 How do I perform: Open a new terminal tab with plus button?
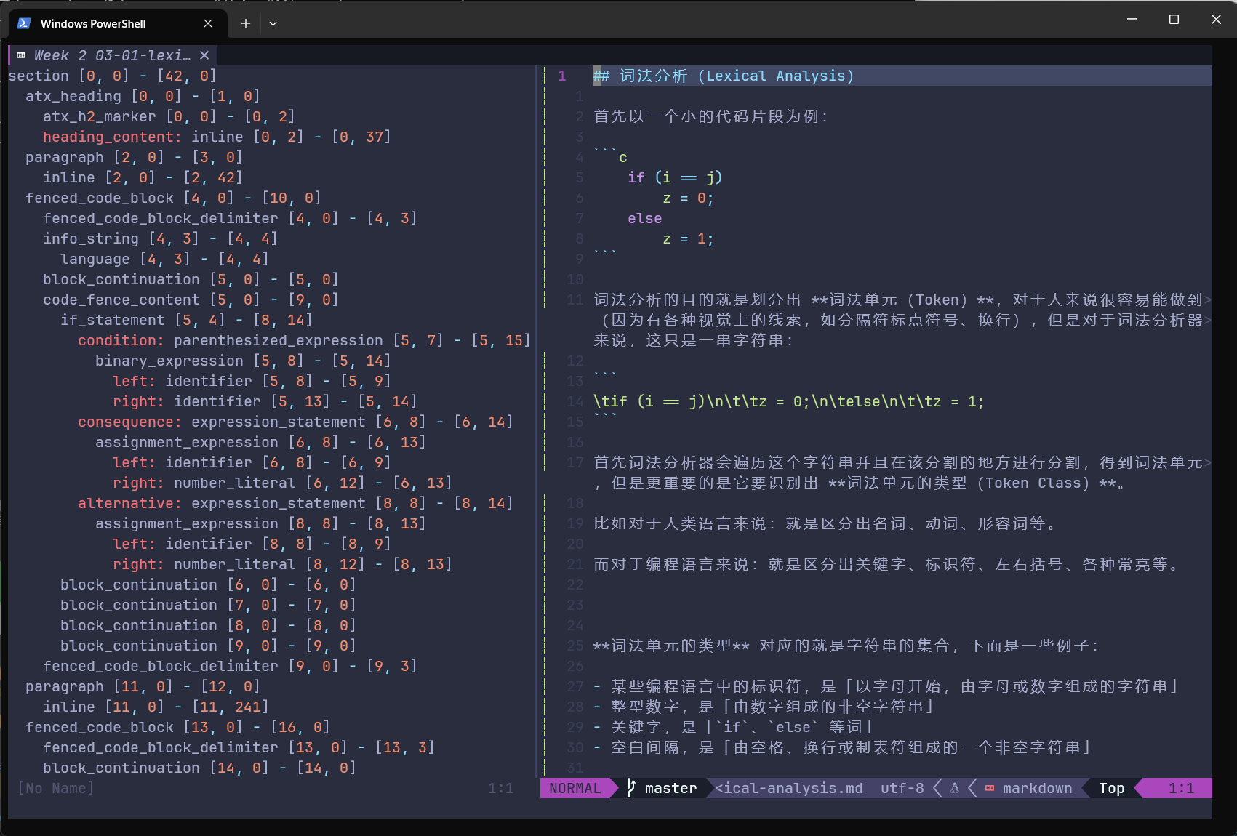click(246, 23)
